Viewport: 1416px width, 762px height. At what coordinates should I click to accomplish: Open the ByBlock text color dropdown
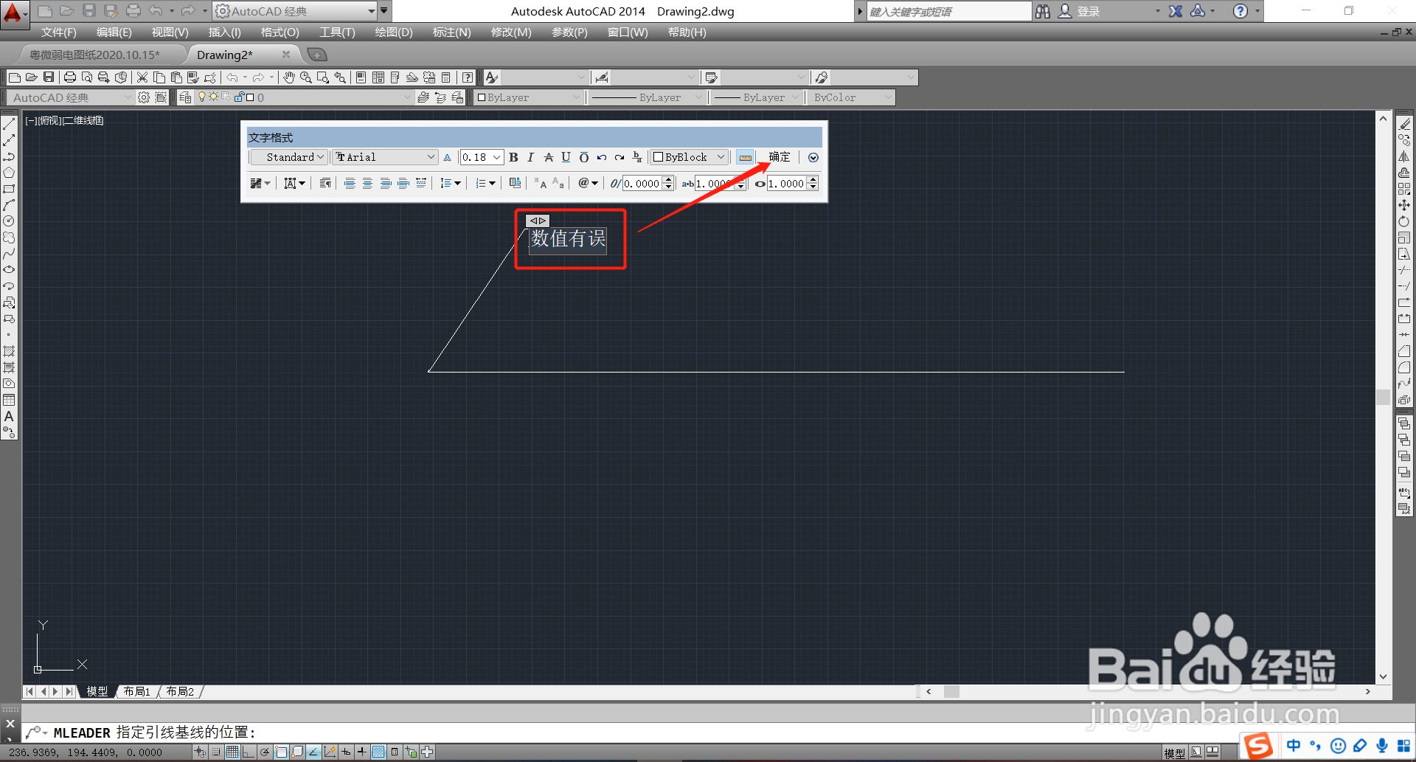click(689, 157)
